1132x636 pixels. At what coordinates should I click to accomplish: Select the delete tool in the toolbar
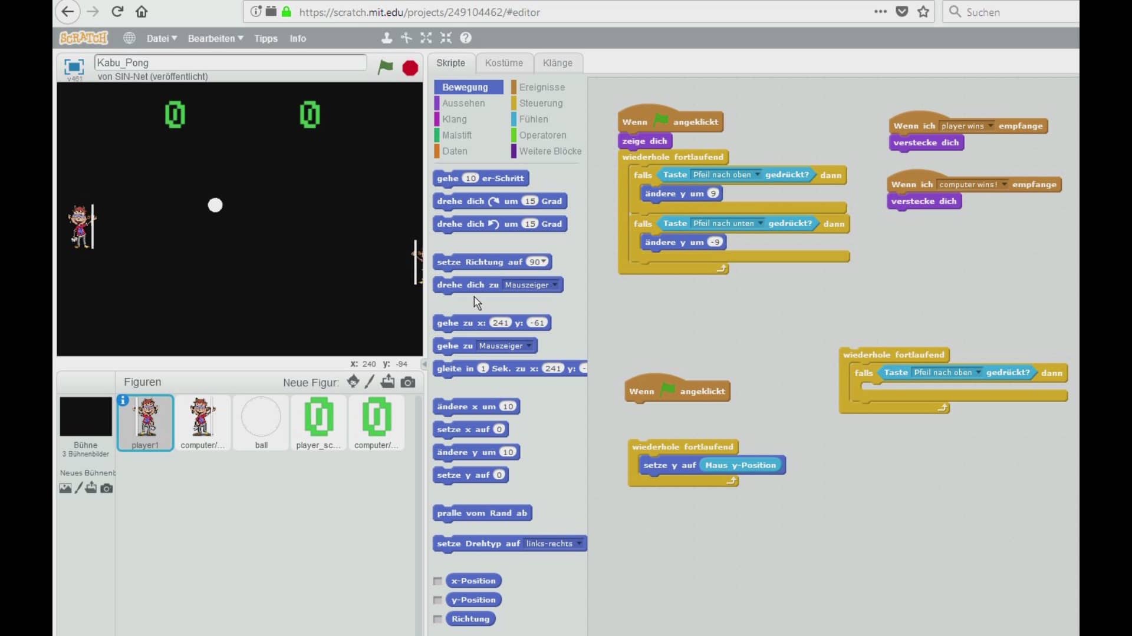click(x=406, y=38)
